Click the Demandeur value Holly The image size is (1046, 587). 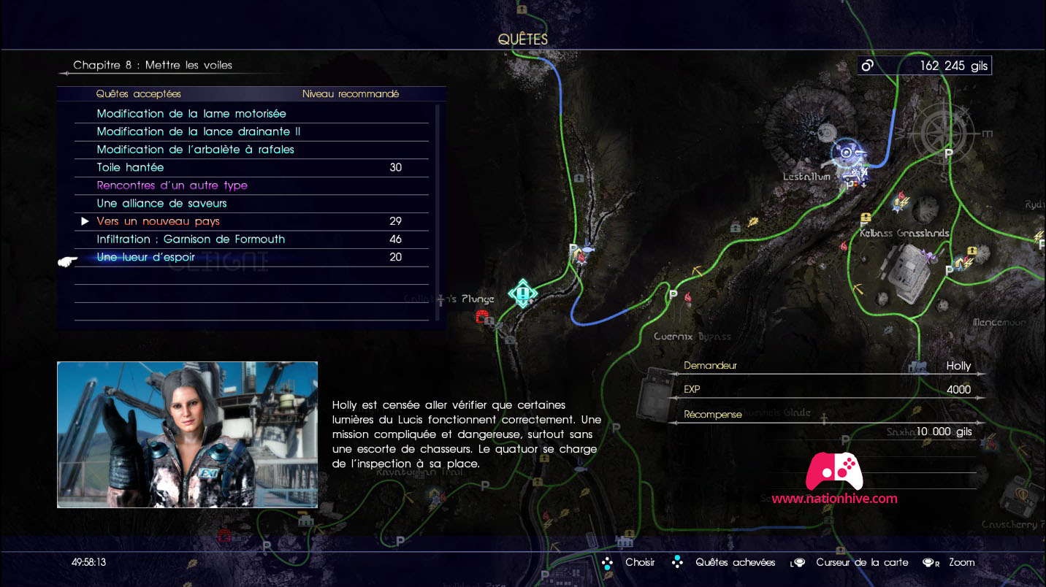click(x=958, y=367)
